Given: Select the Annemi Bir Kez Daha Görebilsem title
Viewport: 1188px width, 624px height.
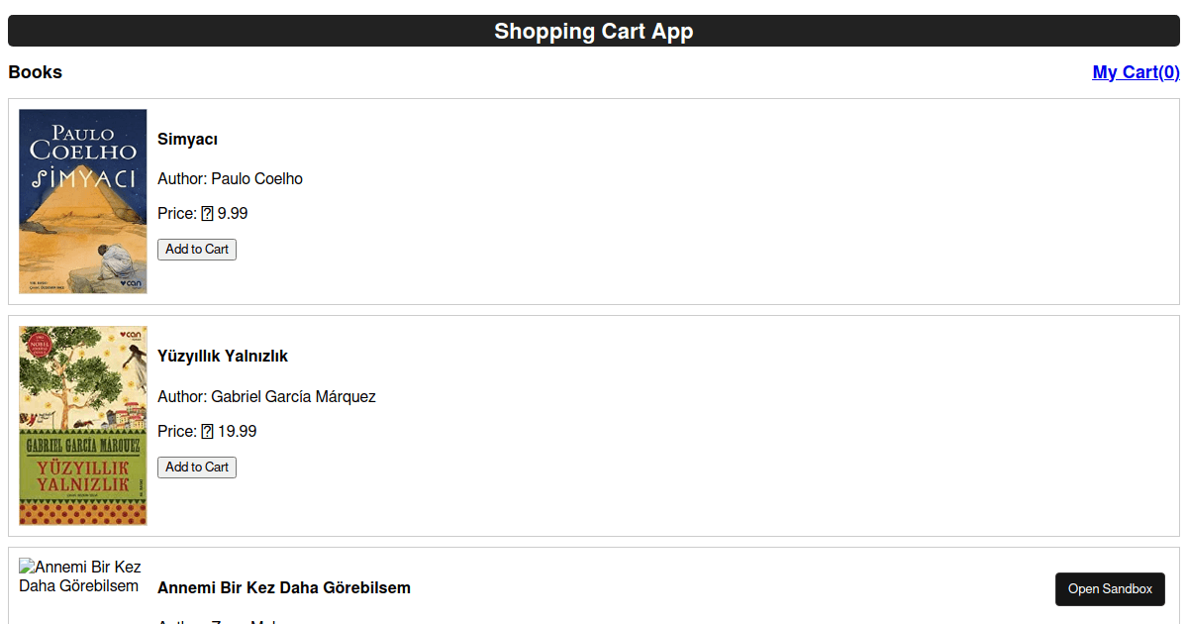Looking at the screenshot, I should 283,587.
